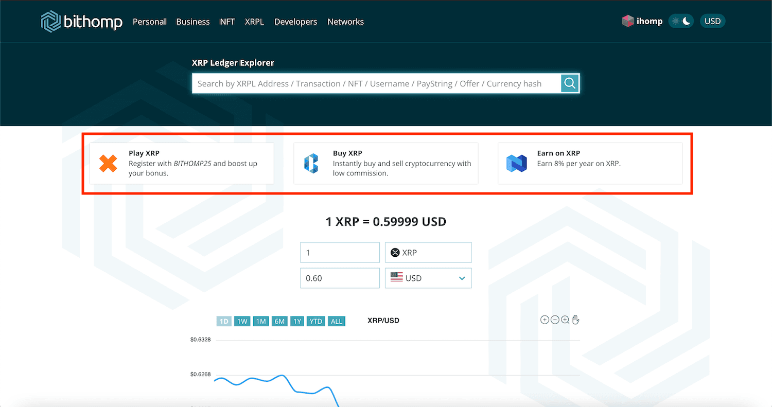Open the Networks menu

tap(346, 22)
